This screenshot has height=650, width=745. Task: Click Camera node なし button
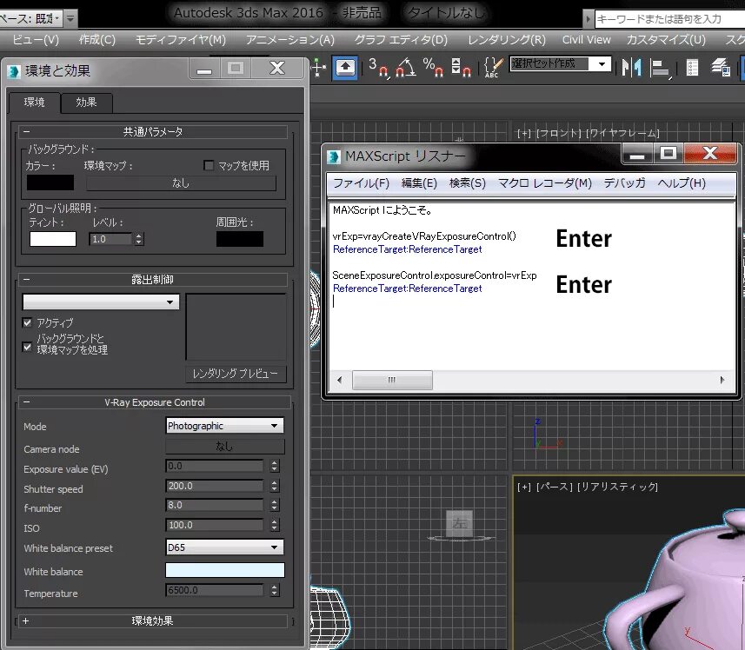(225, 447)
